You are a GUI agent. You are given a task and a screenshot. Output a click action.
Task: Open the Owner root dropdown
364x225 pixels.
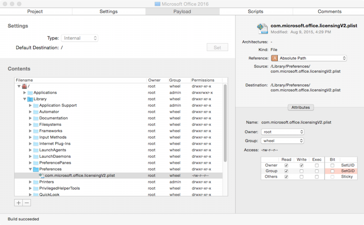point(282,132)
